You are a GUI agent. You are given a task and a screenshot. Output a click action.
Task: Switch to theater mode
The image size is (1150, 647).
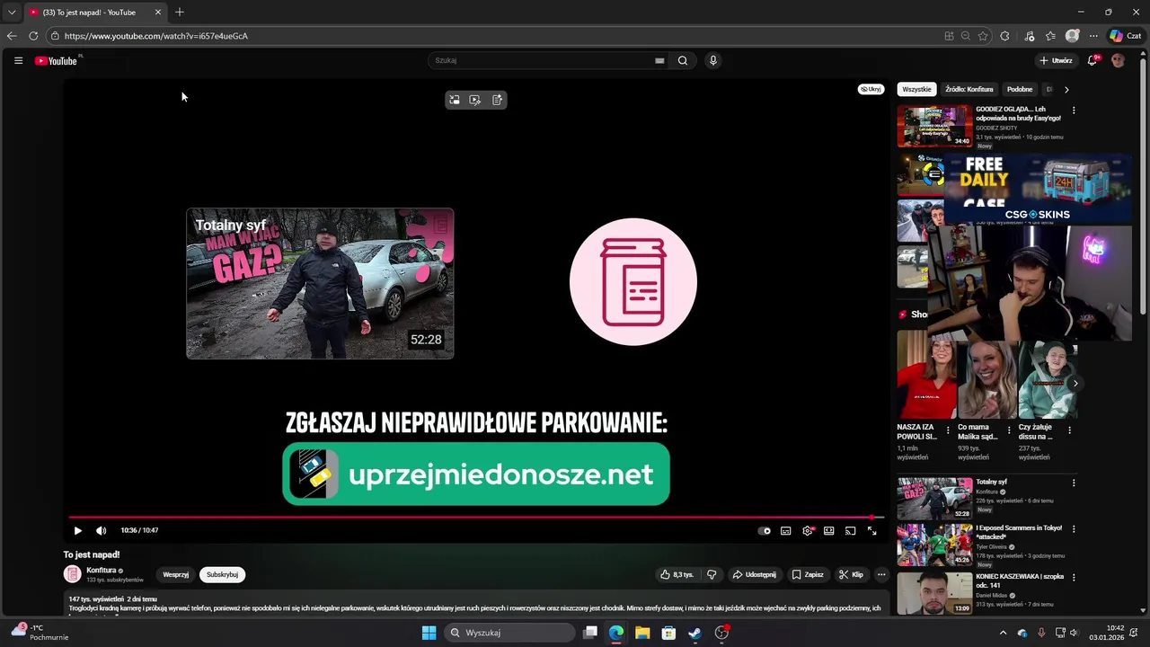pyautogui.click(x=829, y=530)
